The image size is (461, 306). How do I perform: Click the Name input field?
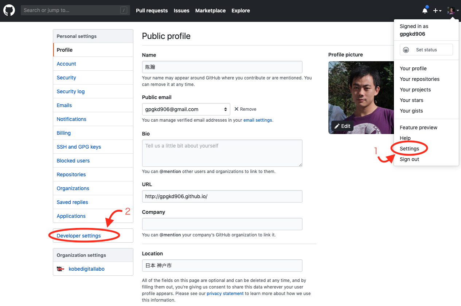pyautogui.click(x=222, y=67)
